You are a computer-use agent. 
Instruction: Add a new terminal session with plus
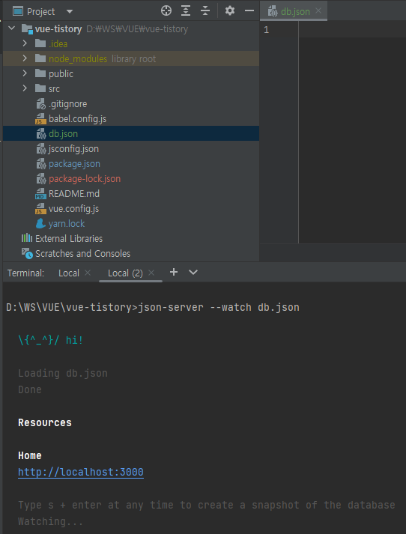click(174, 272)
